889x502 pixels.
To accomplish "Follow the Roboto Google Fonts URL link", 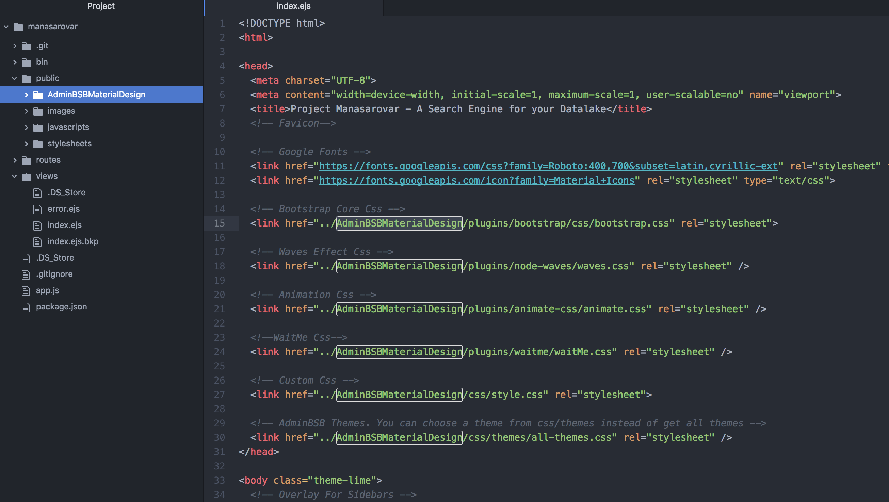I will (548, 166).
